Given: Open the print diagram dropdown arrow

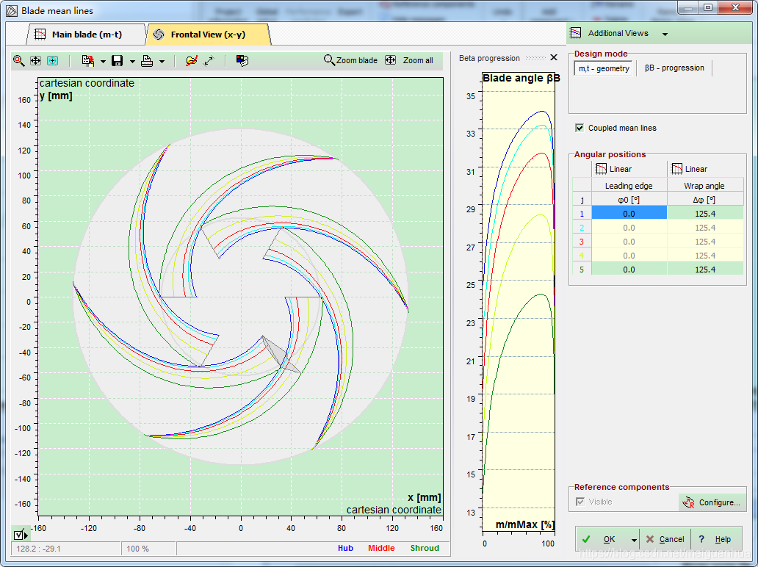Looking at the screenshot, I should point(162,62).
